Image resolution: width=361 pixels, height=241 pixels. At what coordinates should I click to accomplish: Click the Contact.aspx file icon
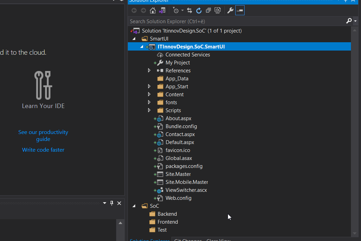click(x=160, y=134)
